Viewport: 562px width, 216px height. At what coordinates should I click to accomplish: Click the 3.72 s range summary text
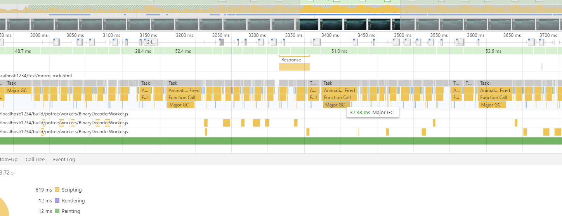click(x=7, y=172)
